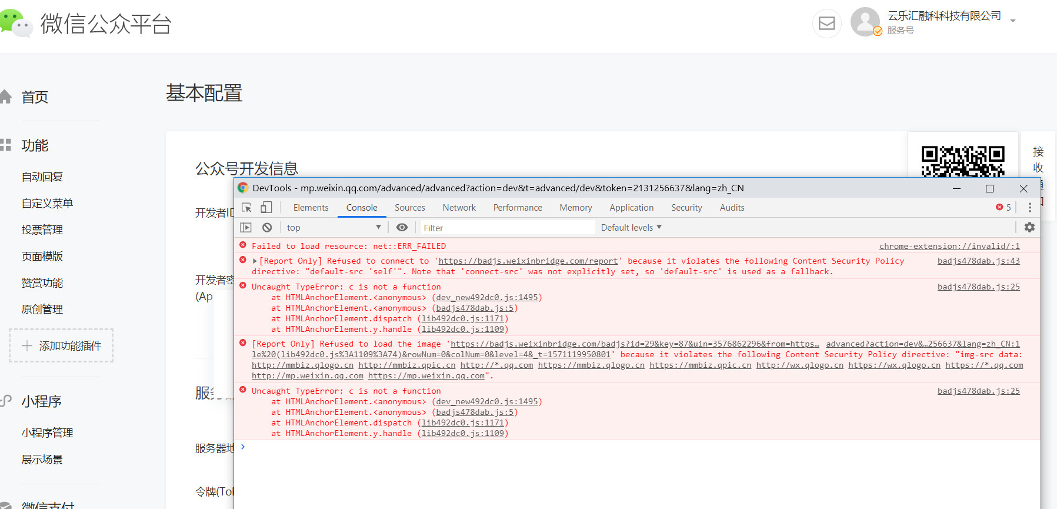This screenshot has width=1057, height=509.
Task: Switch to the Performance tab in DevTools
Action: 518,208
